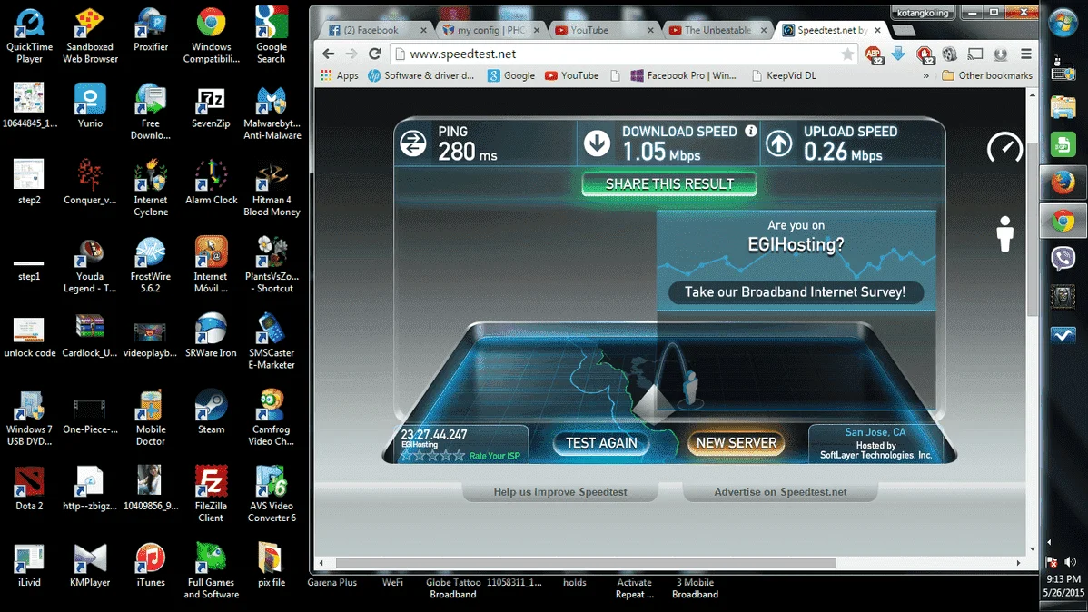
Task: Expand the bookmarks overflow chevron
Action: 925,75
